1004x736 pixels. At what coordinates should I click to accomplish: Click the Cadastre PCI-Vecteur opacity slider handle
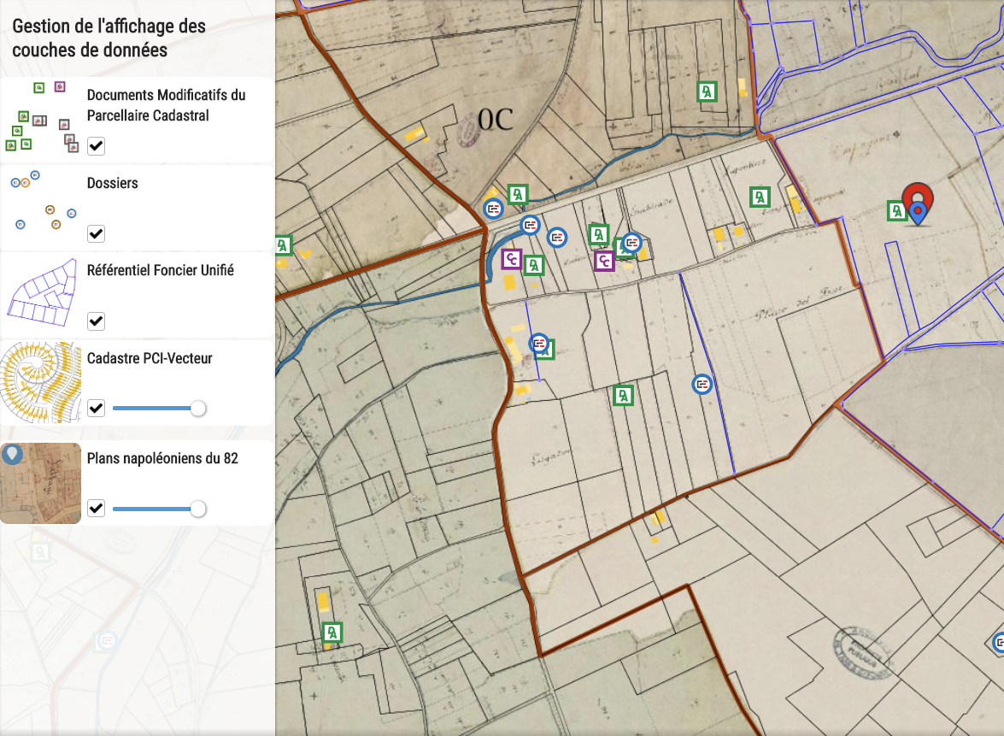point(198,409)
